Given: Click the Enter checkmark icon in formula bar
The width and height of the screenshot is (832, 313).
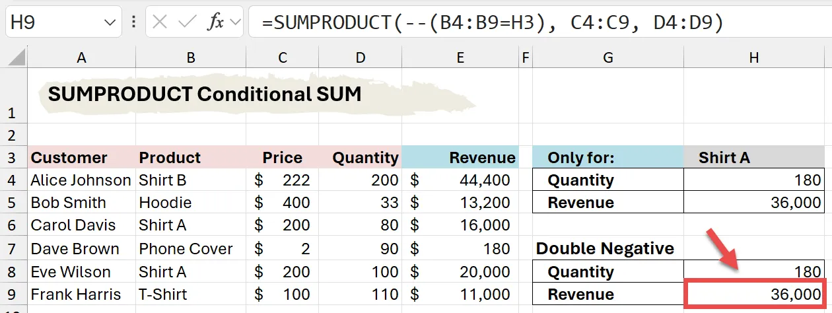Looking at the screenshot, I should click(x=188, y=22).
